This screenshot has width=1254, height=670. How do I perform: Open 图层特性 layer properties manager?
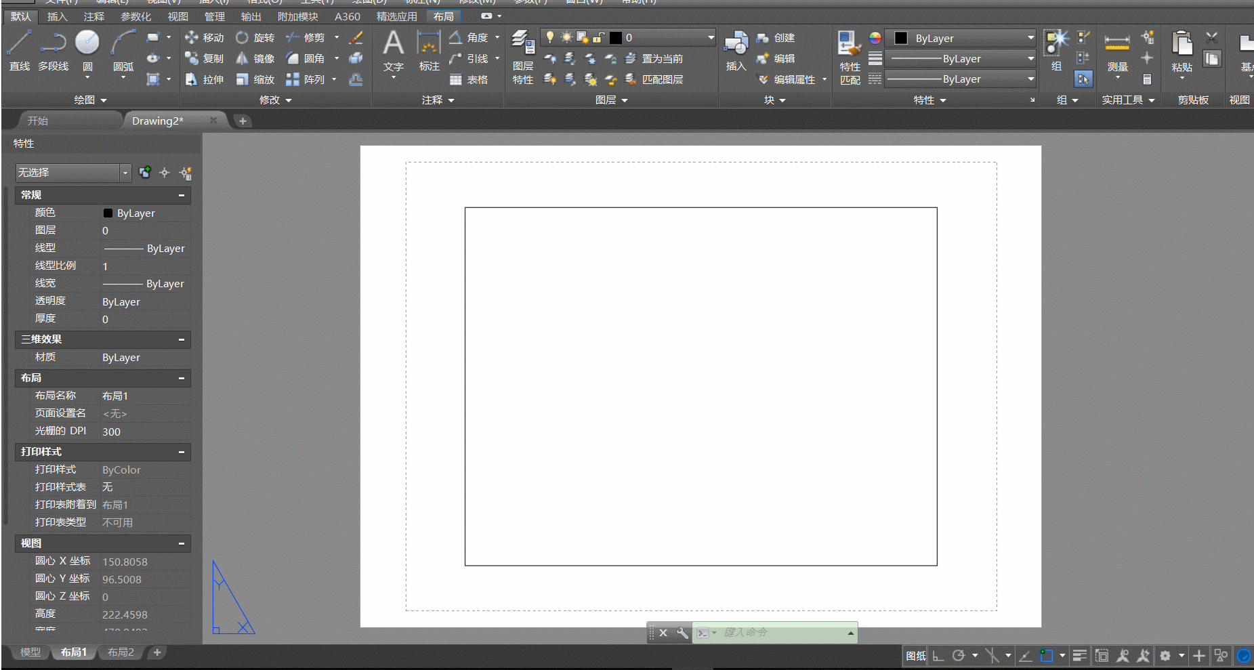pos(523,58)
